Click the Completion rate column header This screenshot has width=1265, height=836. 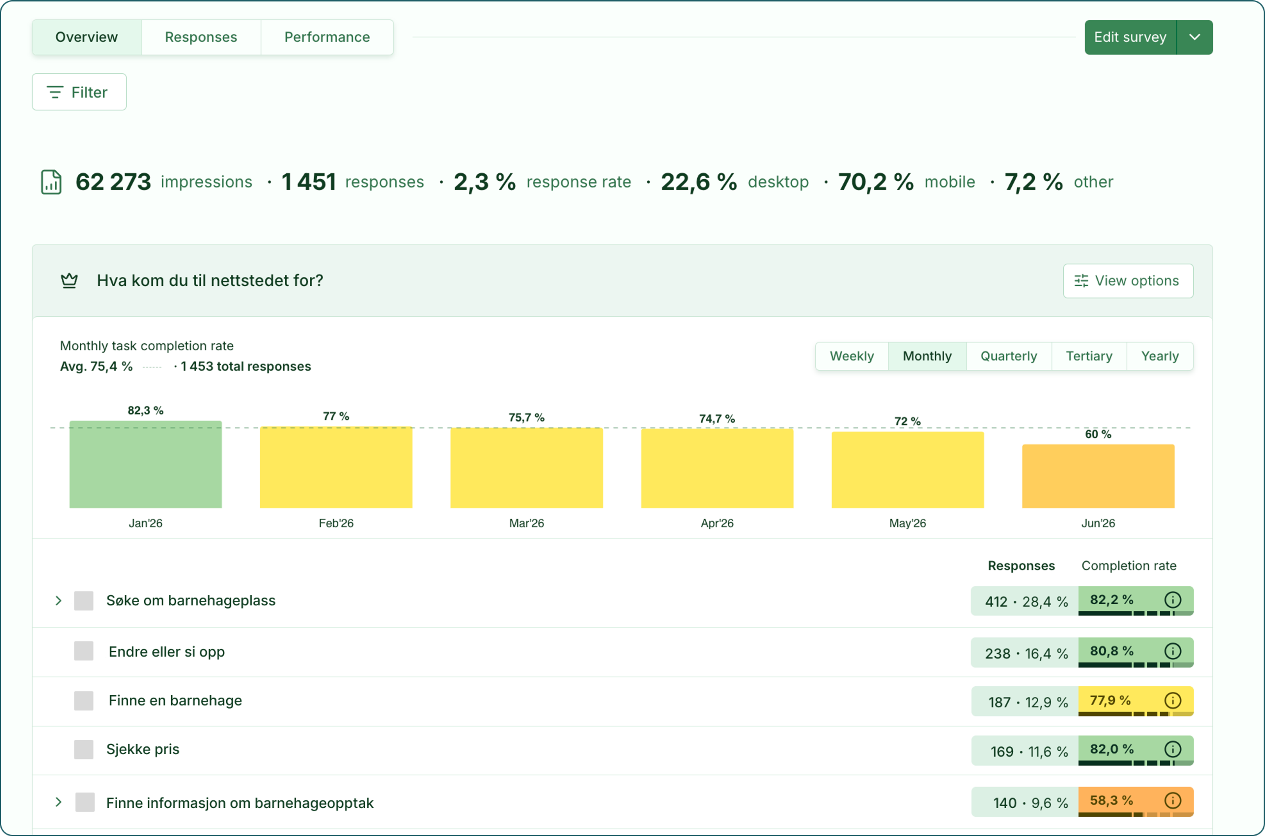click(x=1129, y=566)
